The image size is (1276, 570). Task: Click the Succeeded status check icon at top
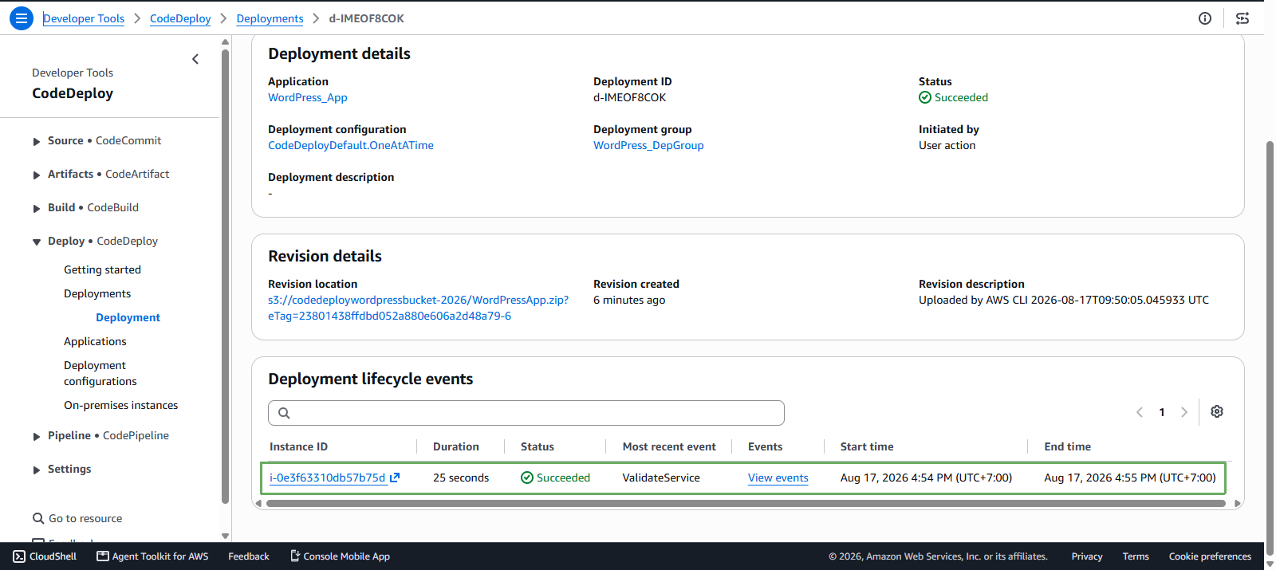(x=925, y=97)
